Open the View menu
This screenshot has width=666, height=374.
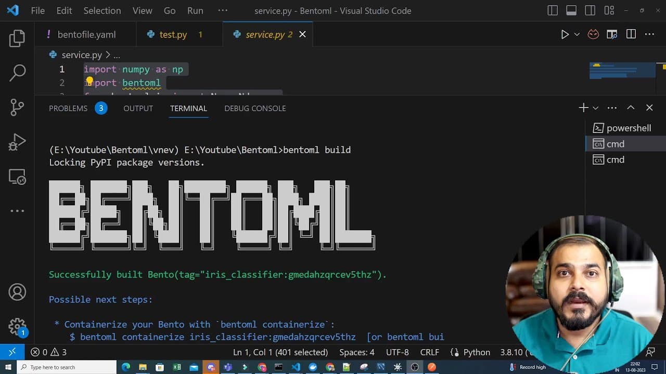click(142, 10)
